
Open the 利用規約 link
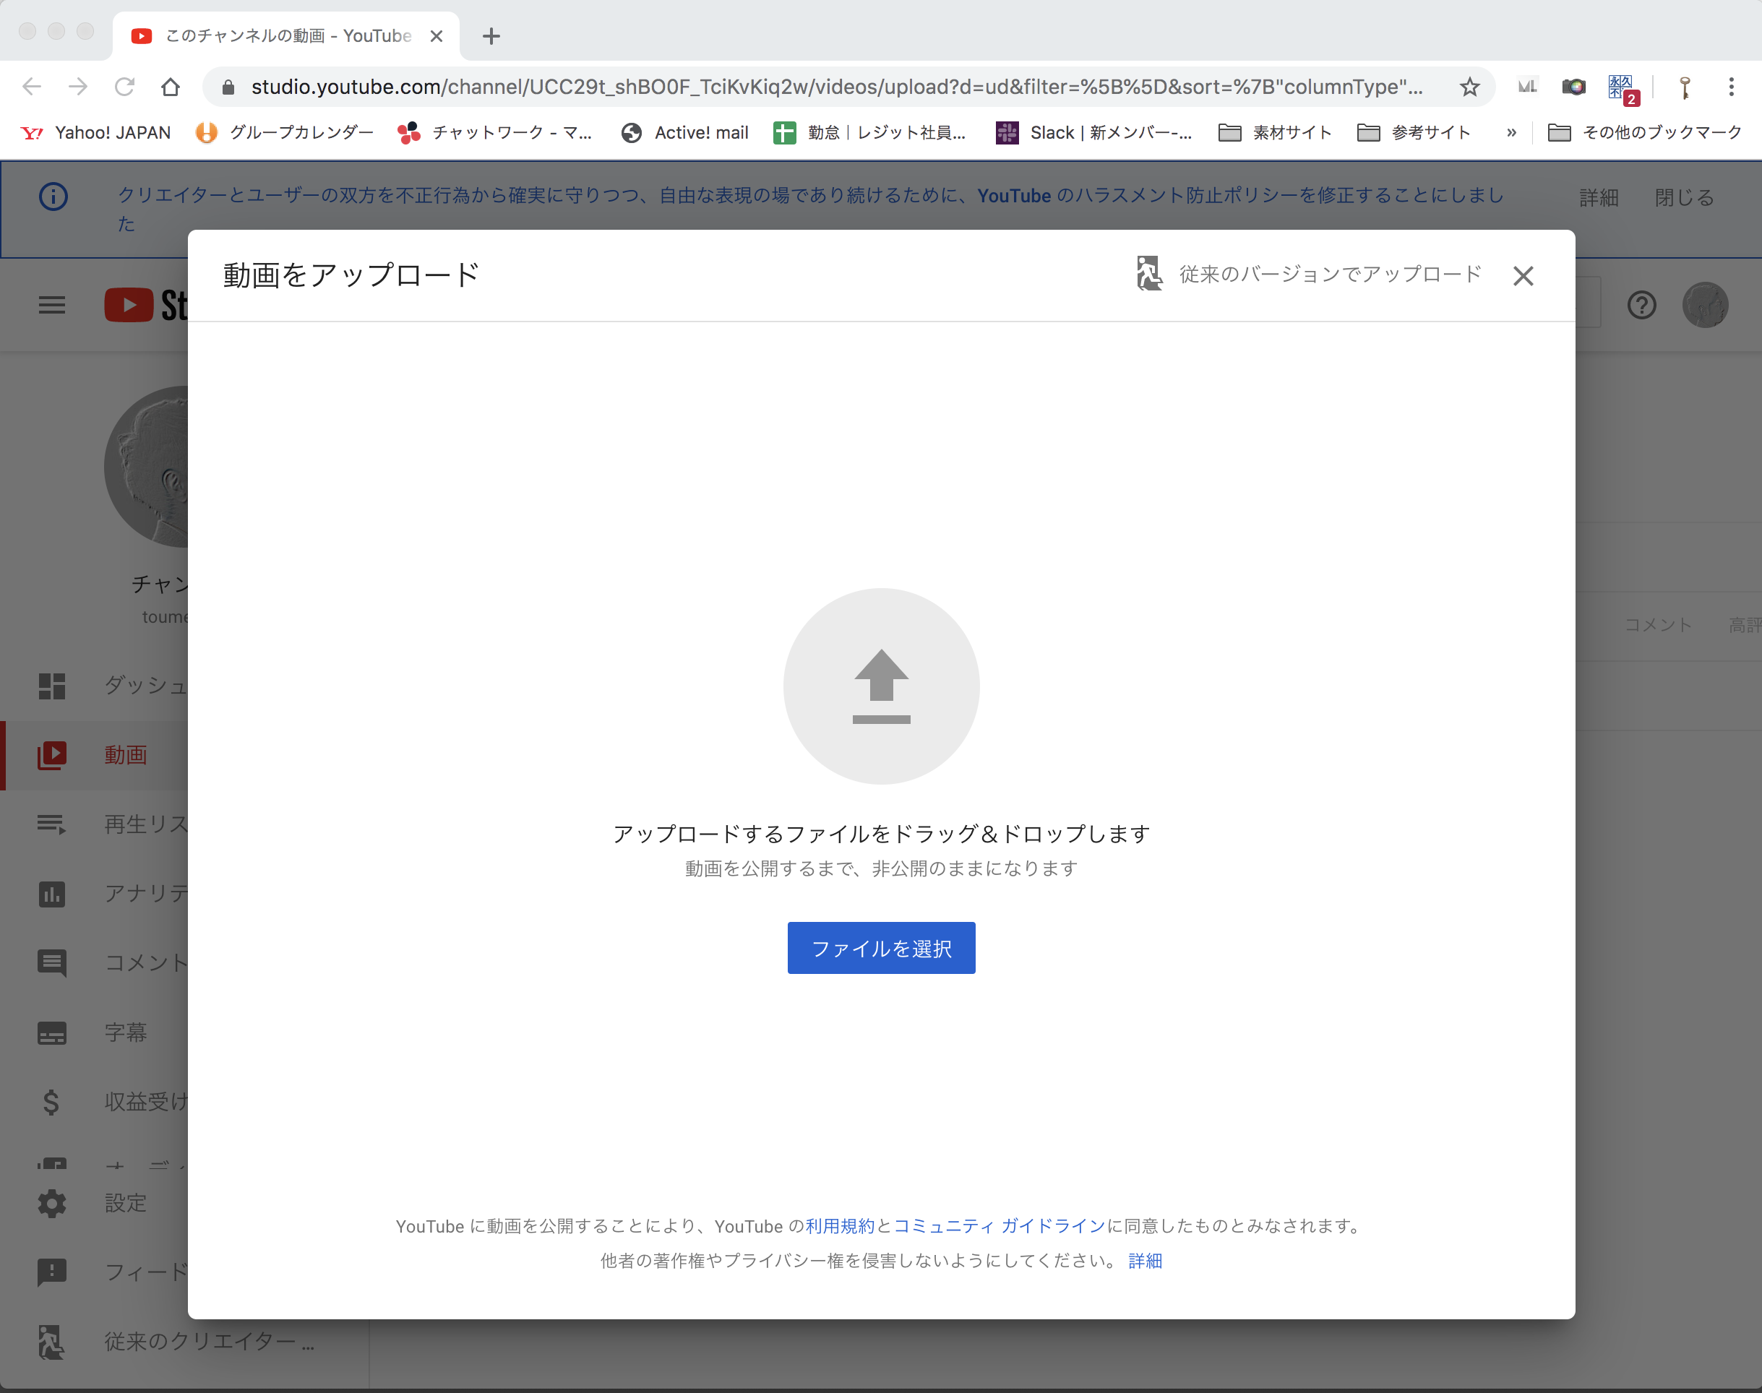[839, 1226]
